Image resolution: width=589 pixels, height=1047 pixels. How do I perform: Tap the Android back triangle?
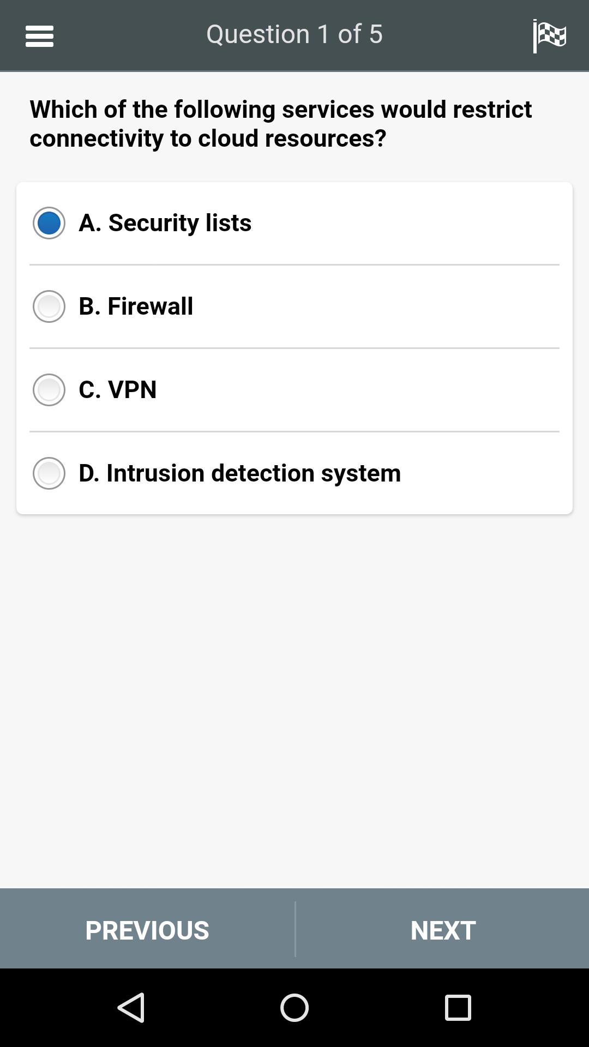tap(131, 1007)
